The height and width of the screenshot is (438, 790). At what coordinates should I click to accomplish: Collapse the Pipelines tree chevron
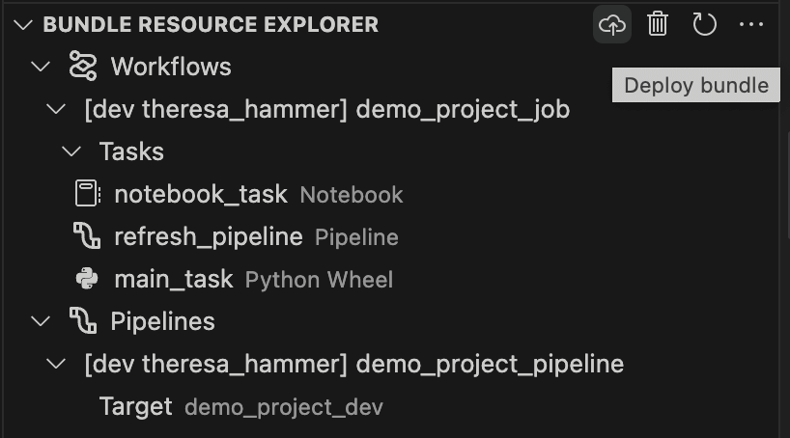(40, 321)
